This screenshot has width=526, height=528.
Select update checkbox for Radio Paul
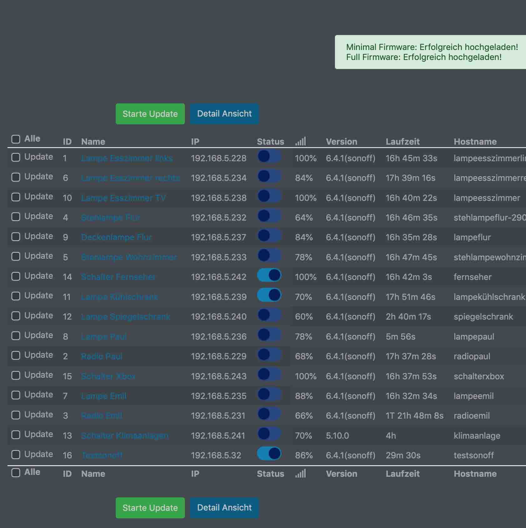16,356
